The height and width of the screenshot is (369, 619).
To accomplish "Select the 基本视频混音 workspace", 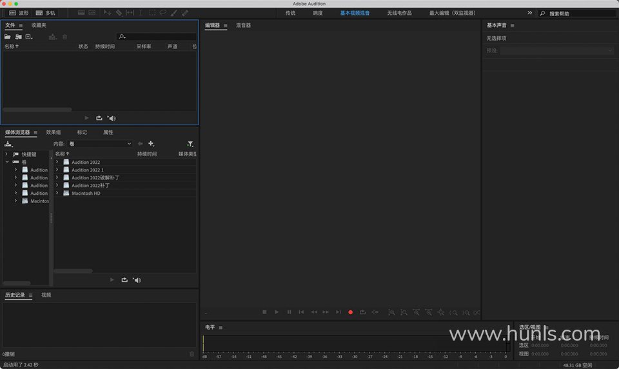I will 355,13.
